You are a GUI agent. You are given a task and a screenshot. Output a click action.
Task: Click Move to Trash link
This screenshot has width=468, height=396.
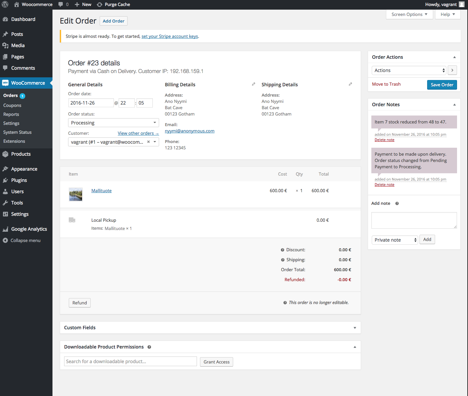(x=386, y=84)
